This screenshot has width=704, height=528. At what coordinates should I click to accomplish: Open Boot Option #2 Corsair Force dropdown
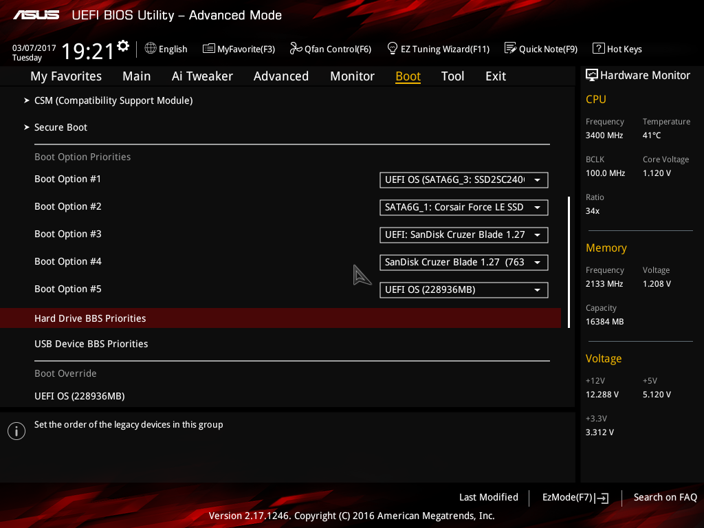coord(464,208)
